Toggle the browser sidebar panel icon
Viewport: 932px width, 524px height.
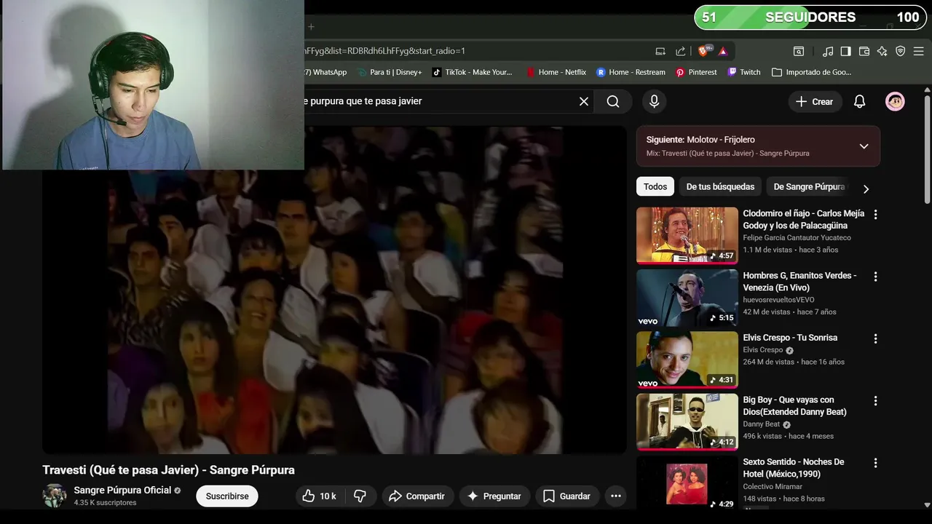845,51
